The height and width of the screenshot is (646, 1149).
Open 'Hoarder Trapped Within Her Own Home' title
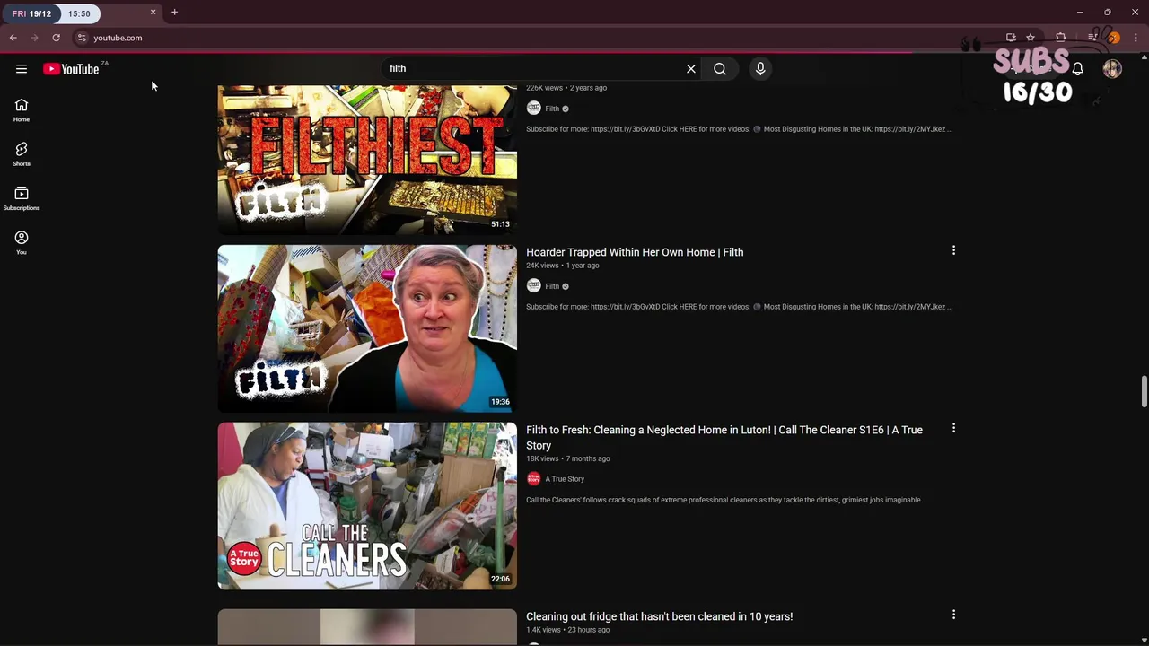[x=635, y=252]
